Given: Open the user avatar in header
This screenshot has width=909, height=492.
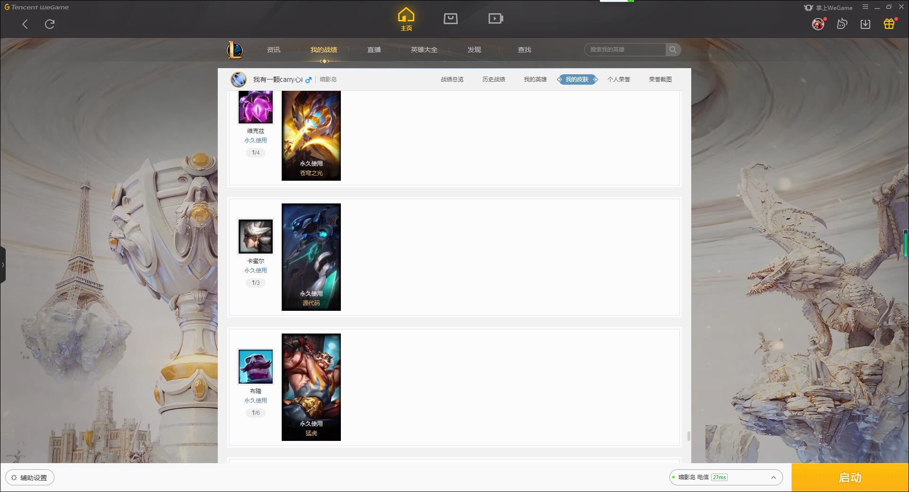Looking at the screenshot, I should tap(818, 24).
